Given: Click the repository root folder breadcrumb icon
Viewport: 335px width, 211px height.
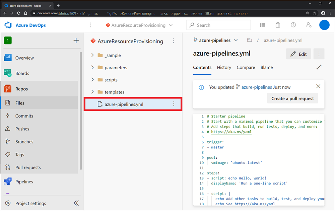Looking at the screenshot, I should click(250, 40).
